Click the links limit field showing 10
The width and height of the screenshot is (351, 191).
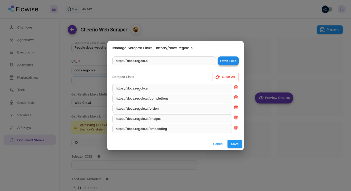click(89, 142)
